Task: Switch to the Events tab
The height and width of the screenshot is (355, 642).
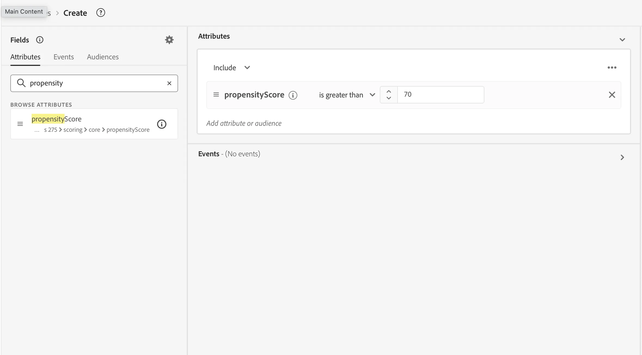Action: coord(64,57)
